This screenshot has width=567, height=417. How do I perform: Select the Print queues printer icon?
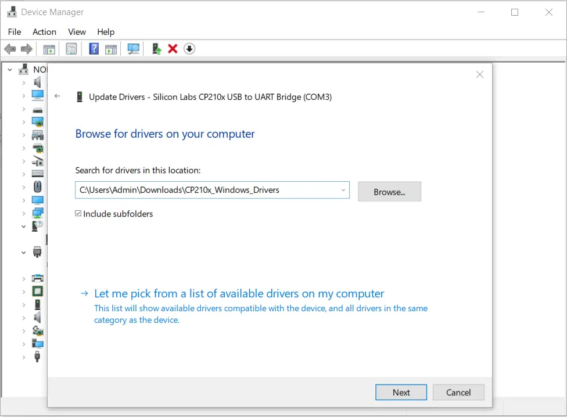38,278
